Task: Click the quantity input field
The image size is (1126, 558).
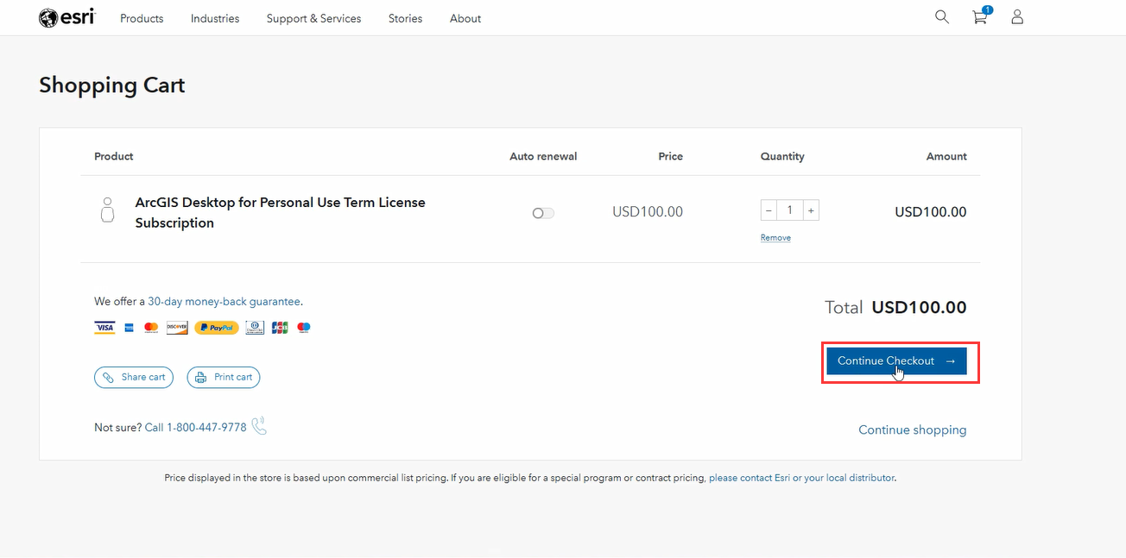Action: point(789,210)
